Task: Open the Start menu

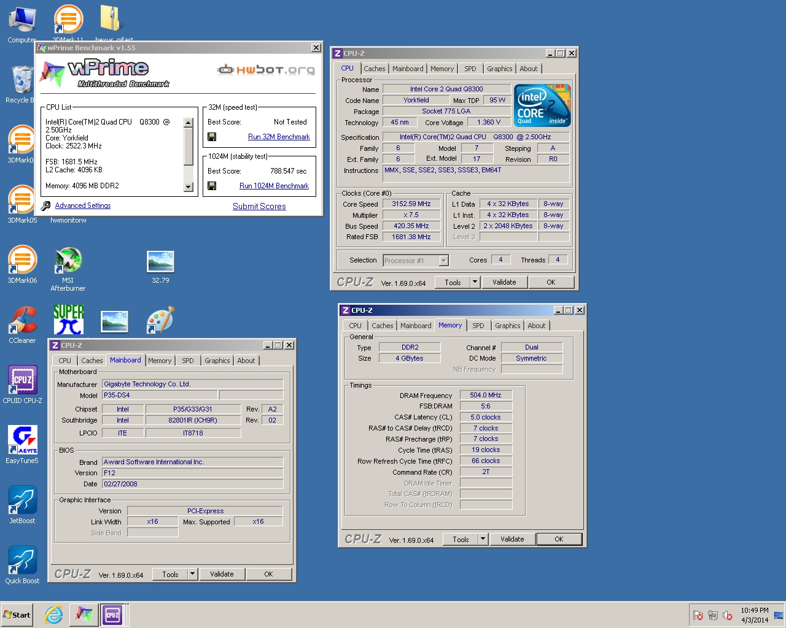Action: [x=17, y=615]
